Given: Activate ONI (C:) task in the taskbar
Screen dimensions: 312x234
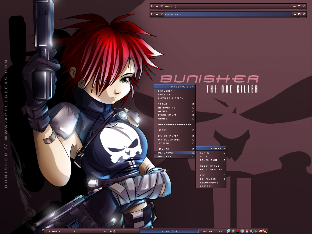Looking at the screenshot, I should click(x=110, y=231).
